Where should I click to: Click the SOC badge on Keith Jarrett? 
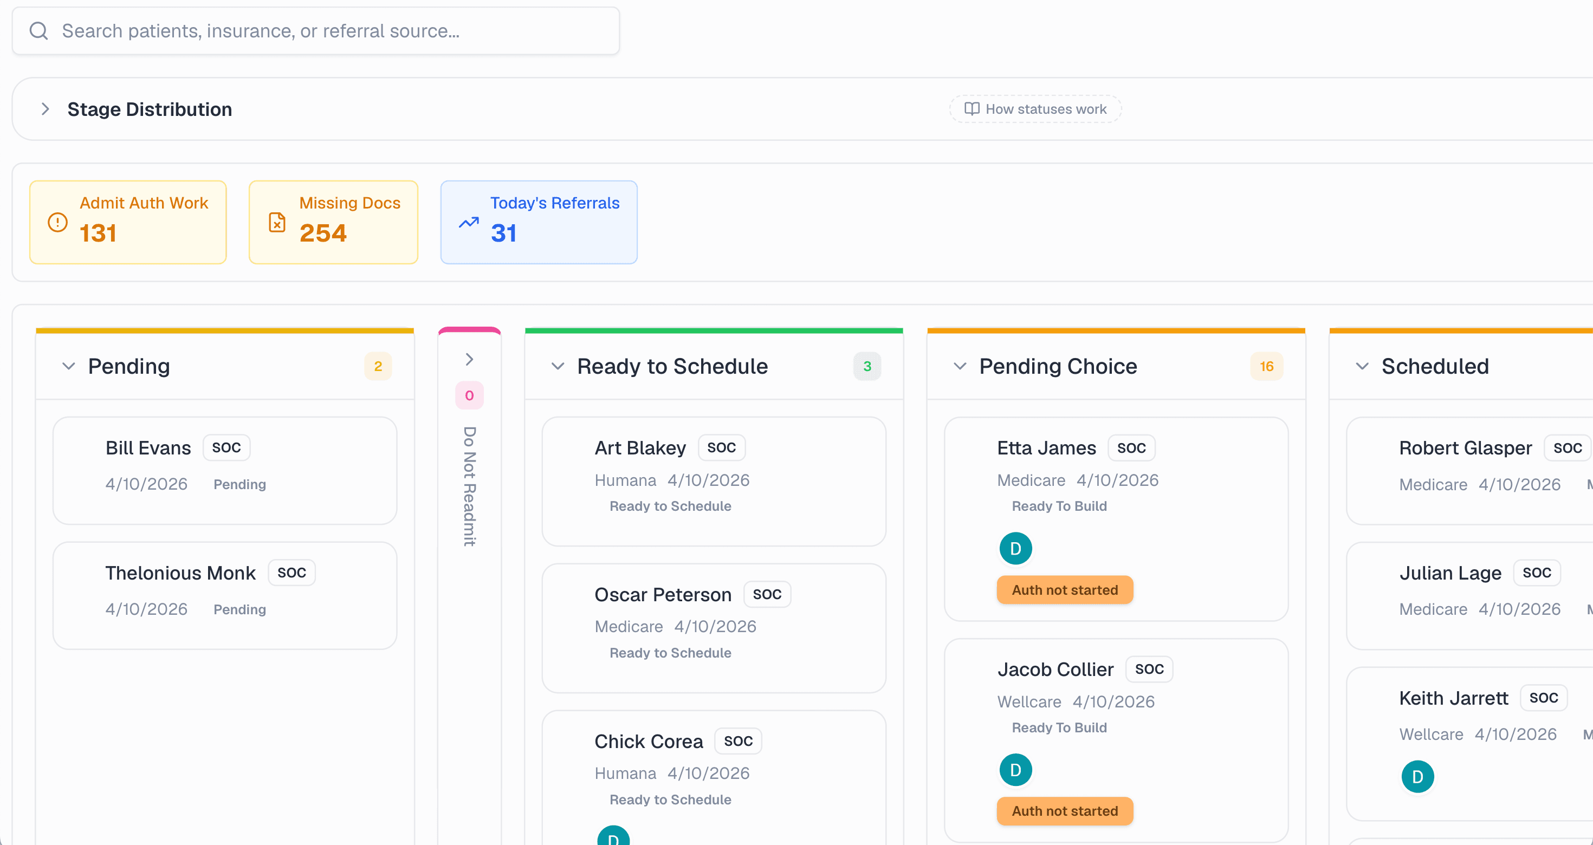point(1544,698)
